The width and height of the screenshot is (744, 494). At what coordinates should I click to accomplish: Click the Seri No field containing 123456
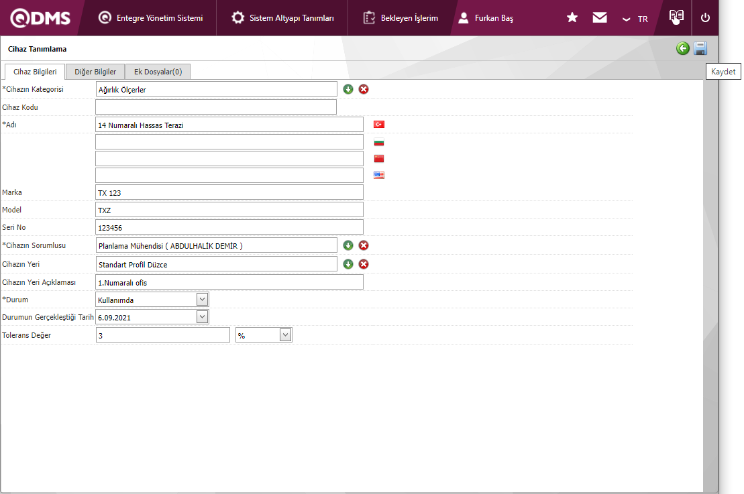pos(229,227)
